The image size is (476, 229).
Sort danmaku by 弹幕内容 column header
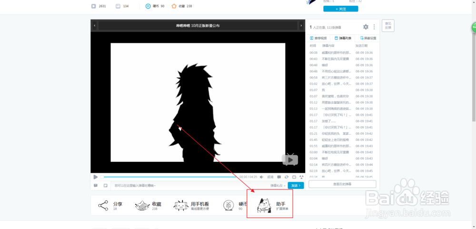coord(328,46)
